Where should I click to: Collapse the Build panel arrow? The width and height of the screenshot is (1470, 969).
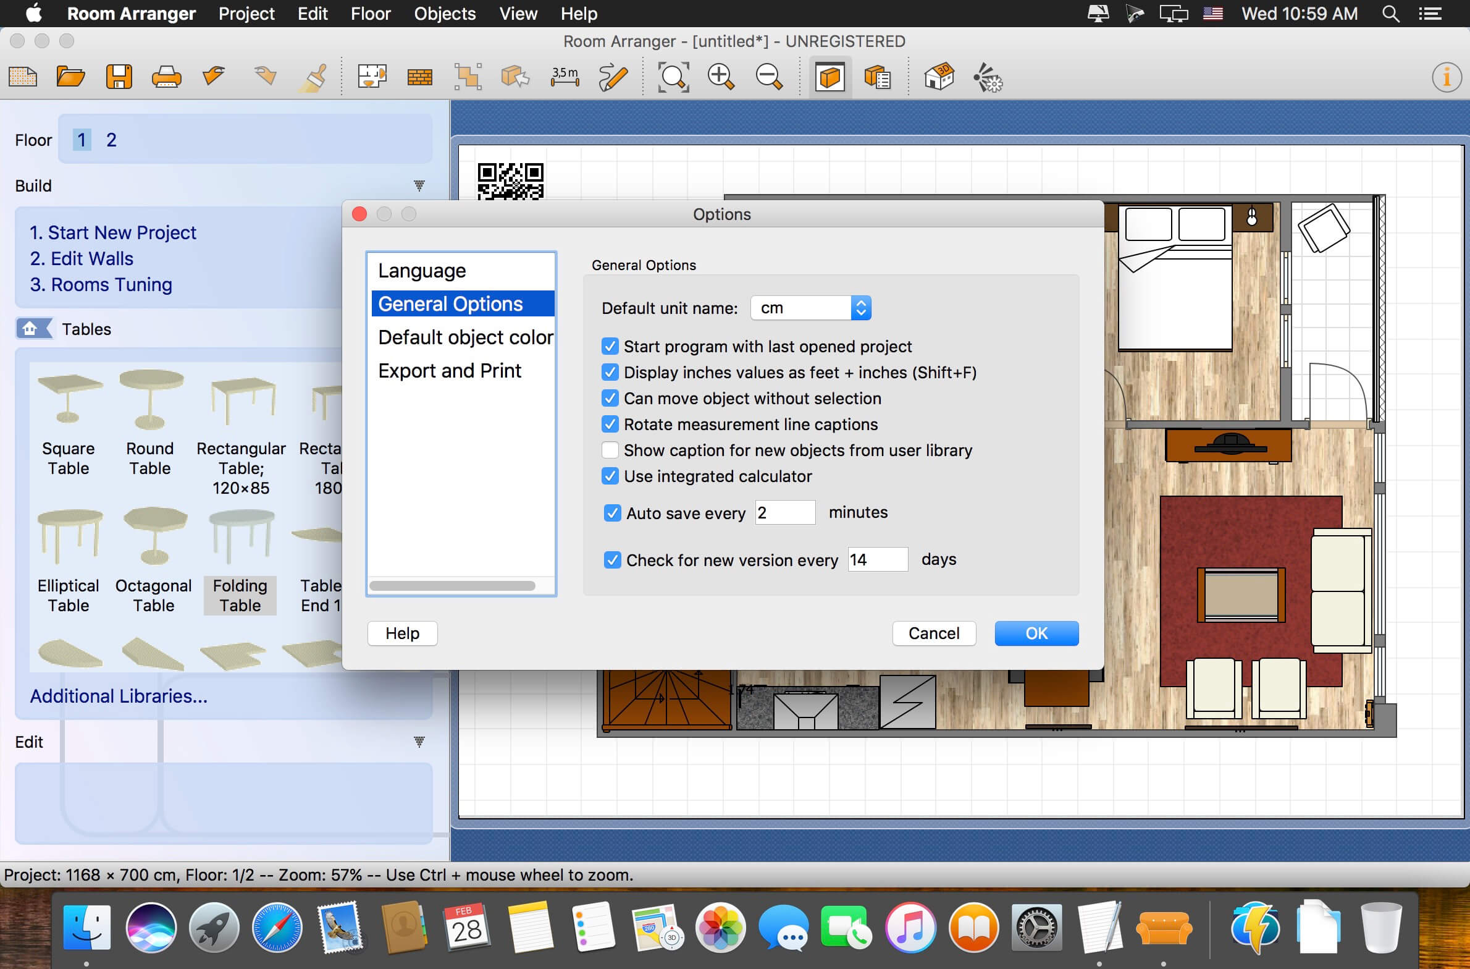coord(419,185)
